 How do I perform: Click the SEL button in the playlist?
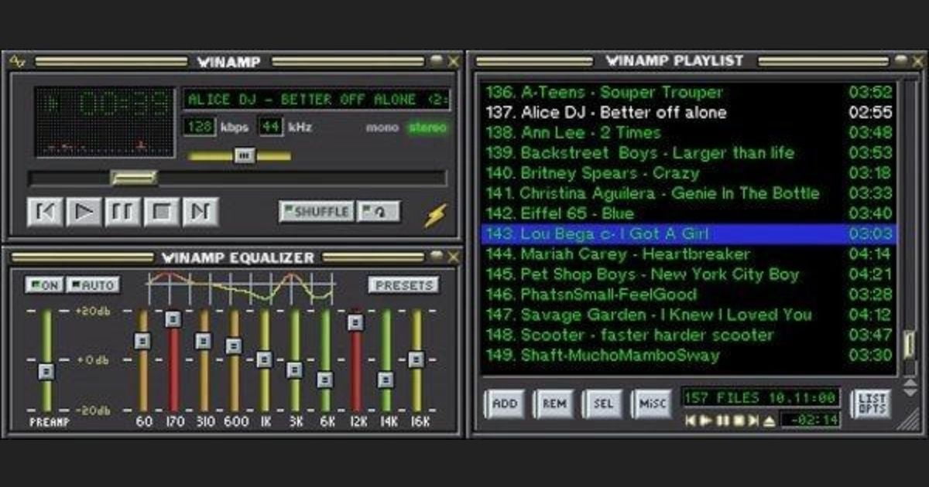coord(603,402)
